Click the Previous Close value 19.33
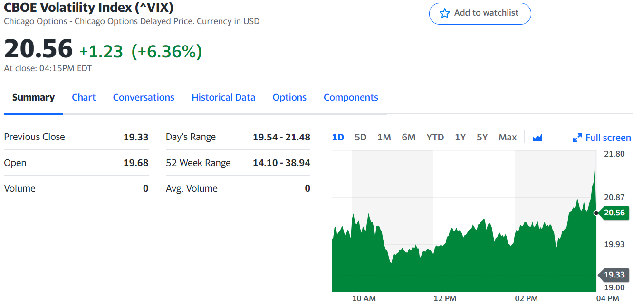Screen dimensions: 633x305 click(x=136, y=137)
